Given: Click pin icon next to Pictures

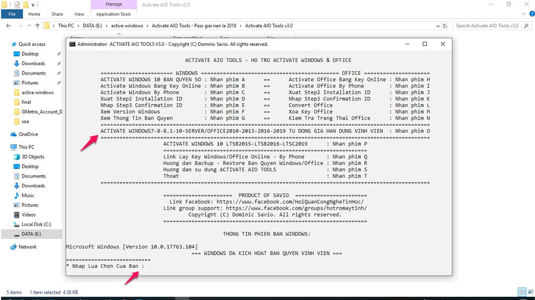Looking at the screenshot, I should coord(59,83).
